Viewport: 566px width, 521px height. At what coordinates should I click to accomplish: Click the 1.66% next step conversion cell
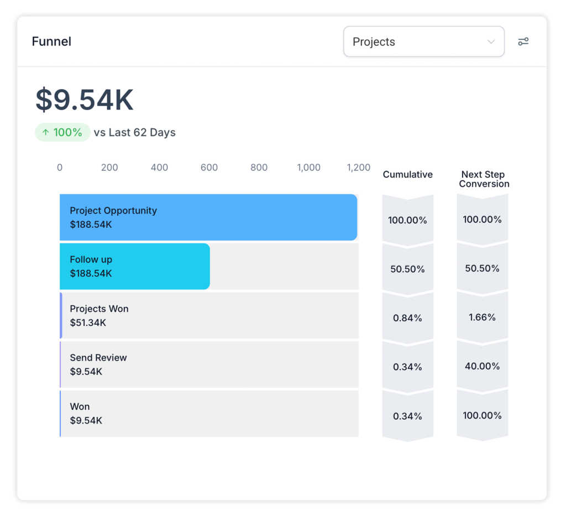[x=482, y=317]
